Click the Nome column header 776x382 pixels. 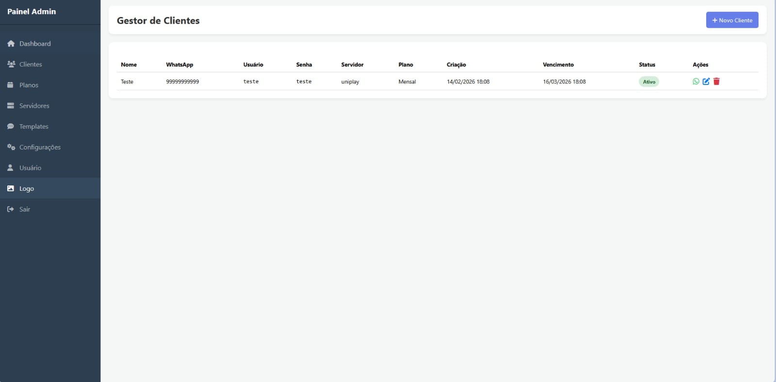pos(129,65)
